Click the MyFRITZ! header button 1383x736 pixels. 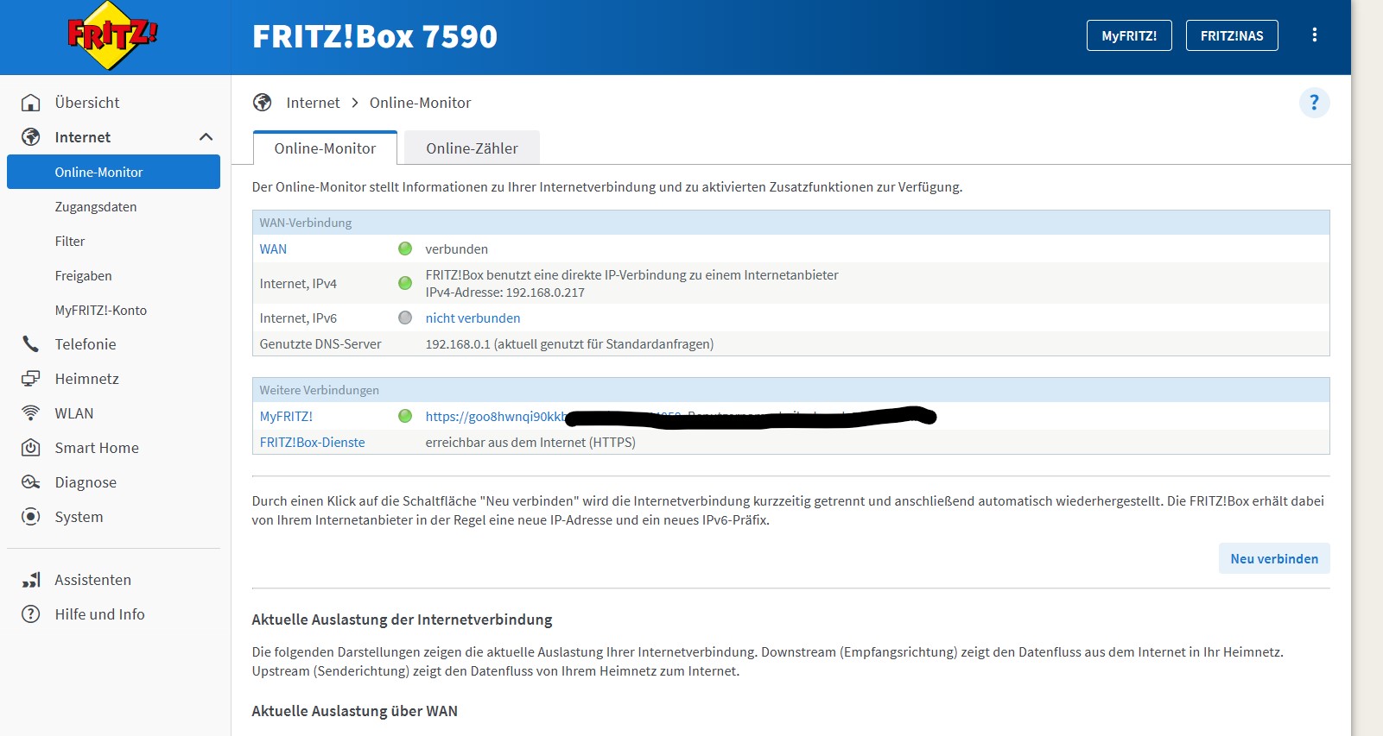pos(1129,35)
